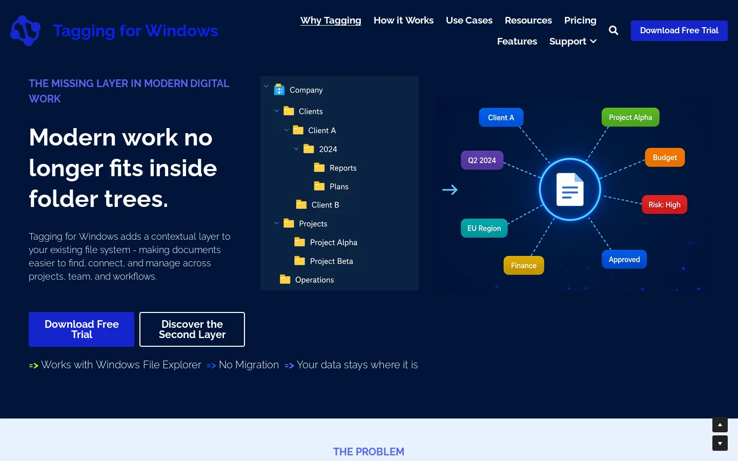Click the Reports folder icon
This screenshot has height=461, width=738.
point(319,167)
